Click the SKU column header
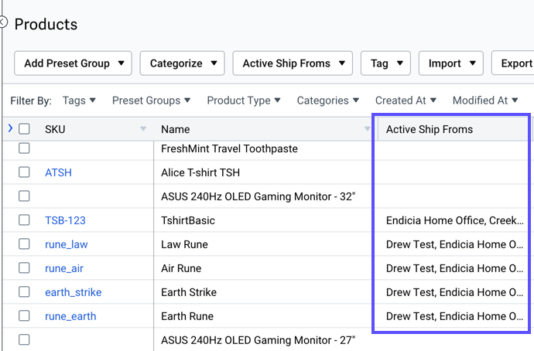Screen dimensions: 534x351 click(x=55, y=129)
